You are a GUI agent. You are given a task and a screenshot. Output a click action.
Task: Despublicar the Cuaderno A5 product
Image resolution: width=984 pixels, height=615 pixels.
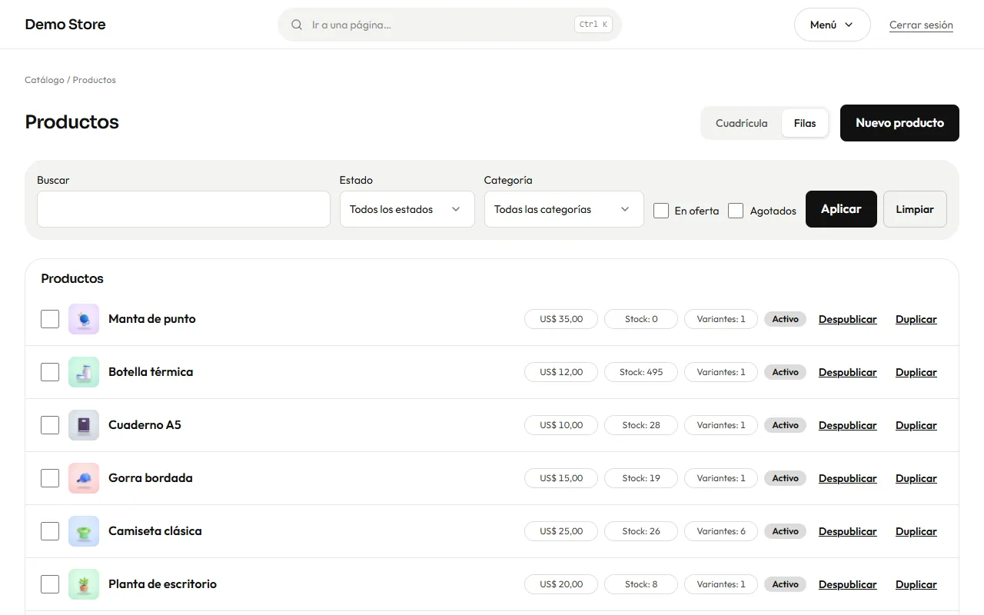point(847,426)
